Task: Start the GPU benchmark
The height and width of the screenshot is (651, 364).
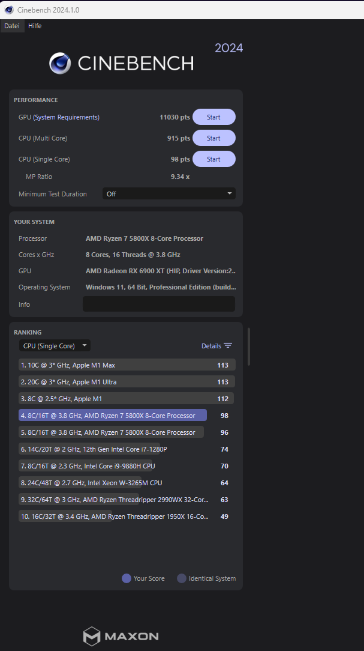Action: [x=214, y=117]
